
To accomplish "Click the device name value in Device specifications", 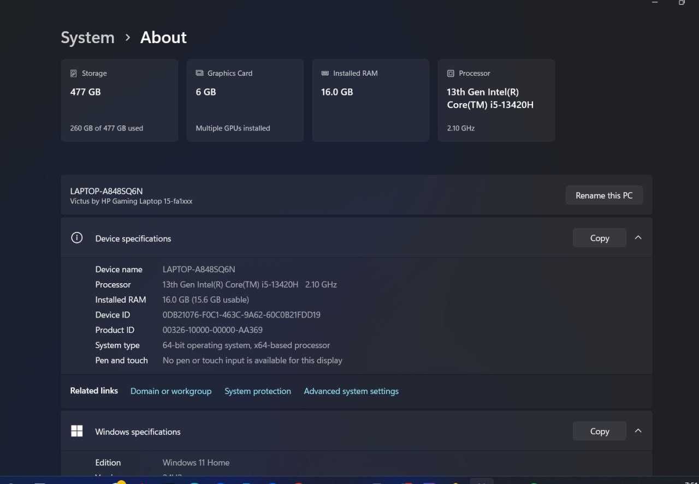I will click(199, 270).
